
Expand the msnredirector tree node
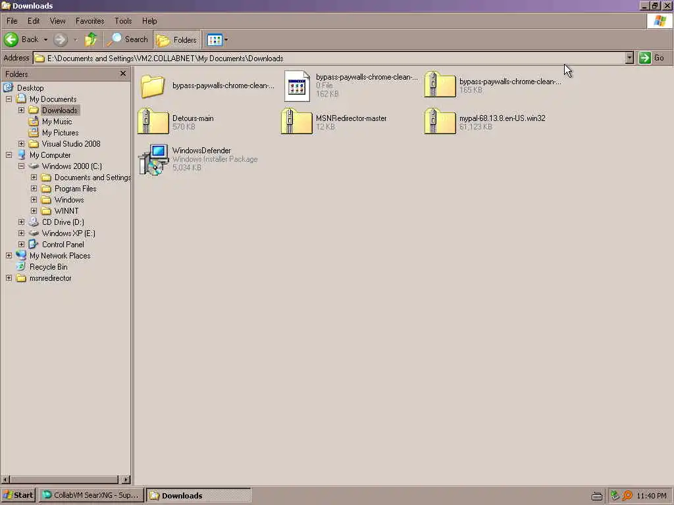pyautogui.click(x=9, y=278)
